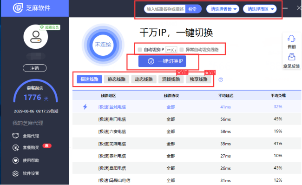Click the expiry date 2029-08-06 text
Screen dimensions: 302x185
(36, 111)
